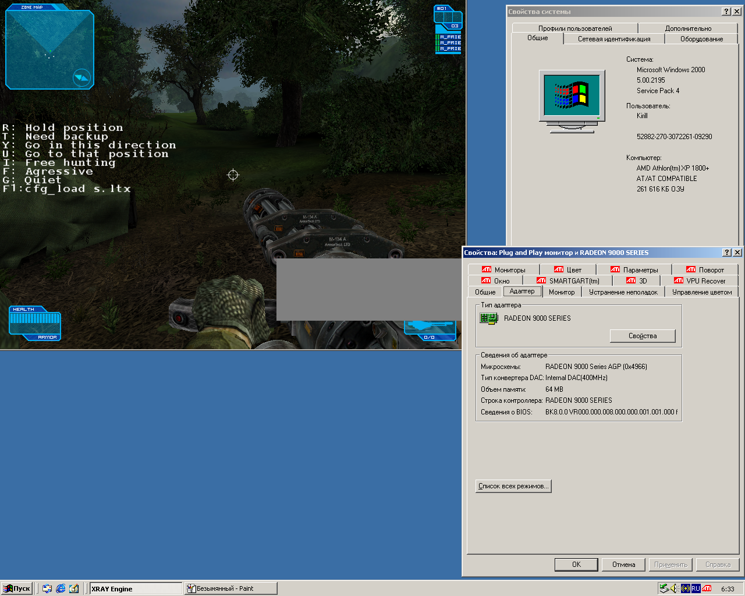Click the "Service Pack 4" line

[658, 91]
